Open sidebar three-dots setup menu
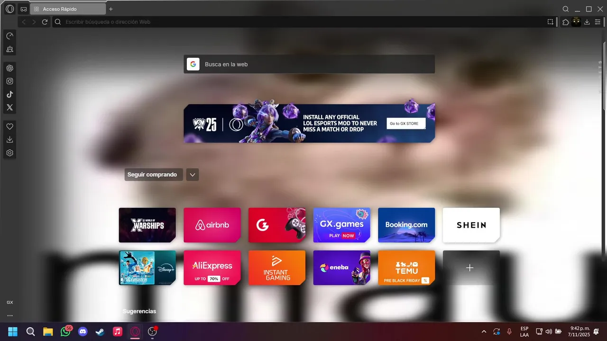607x341 pixels. coord(9,315)
